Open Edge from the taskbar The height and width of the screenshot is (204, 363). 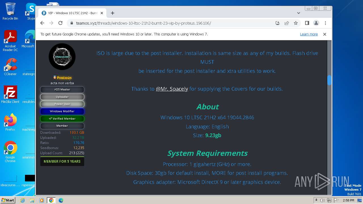coord(61,200)
